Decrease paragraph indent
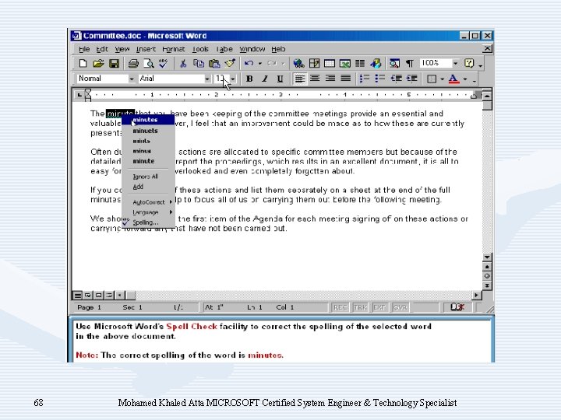This screenshot has height=420, width=561. click(x=396, y=79)
